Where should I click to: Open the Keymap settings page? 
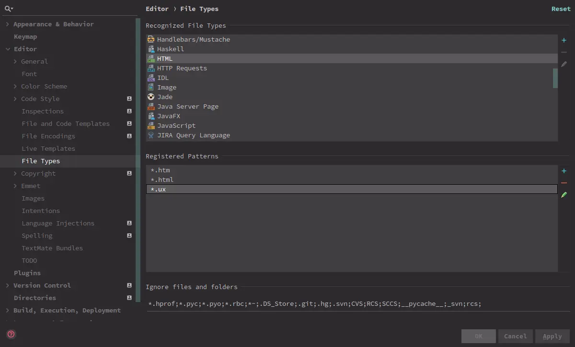pos(25,36)
